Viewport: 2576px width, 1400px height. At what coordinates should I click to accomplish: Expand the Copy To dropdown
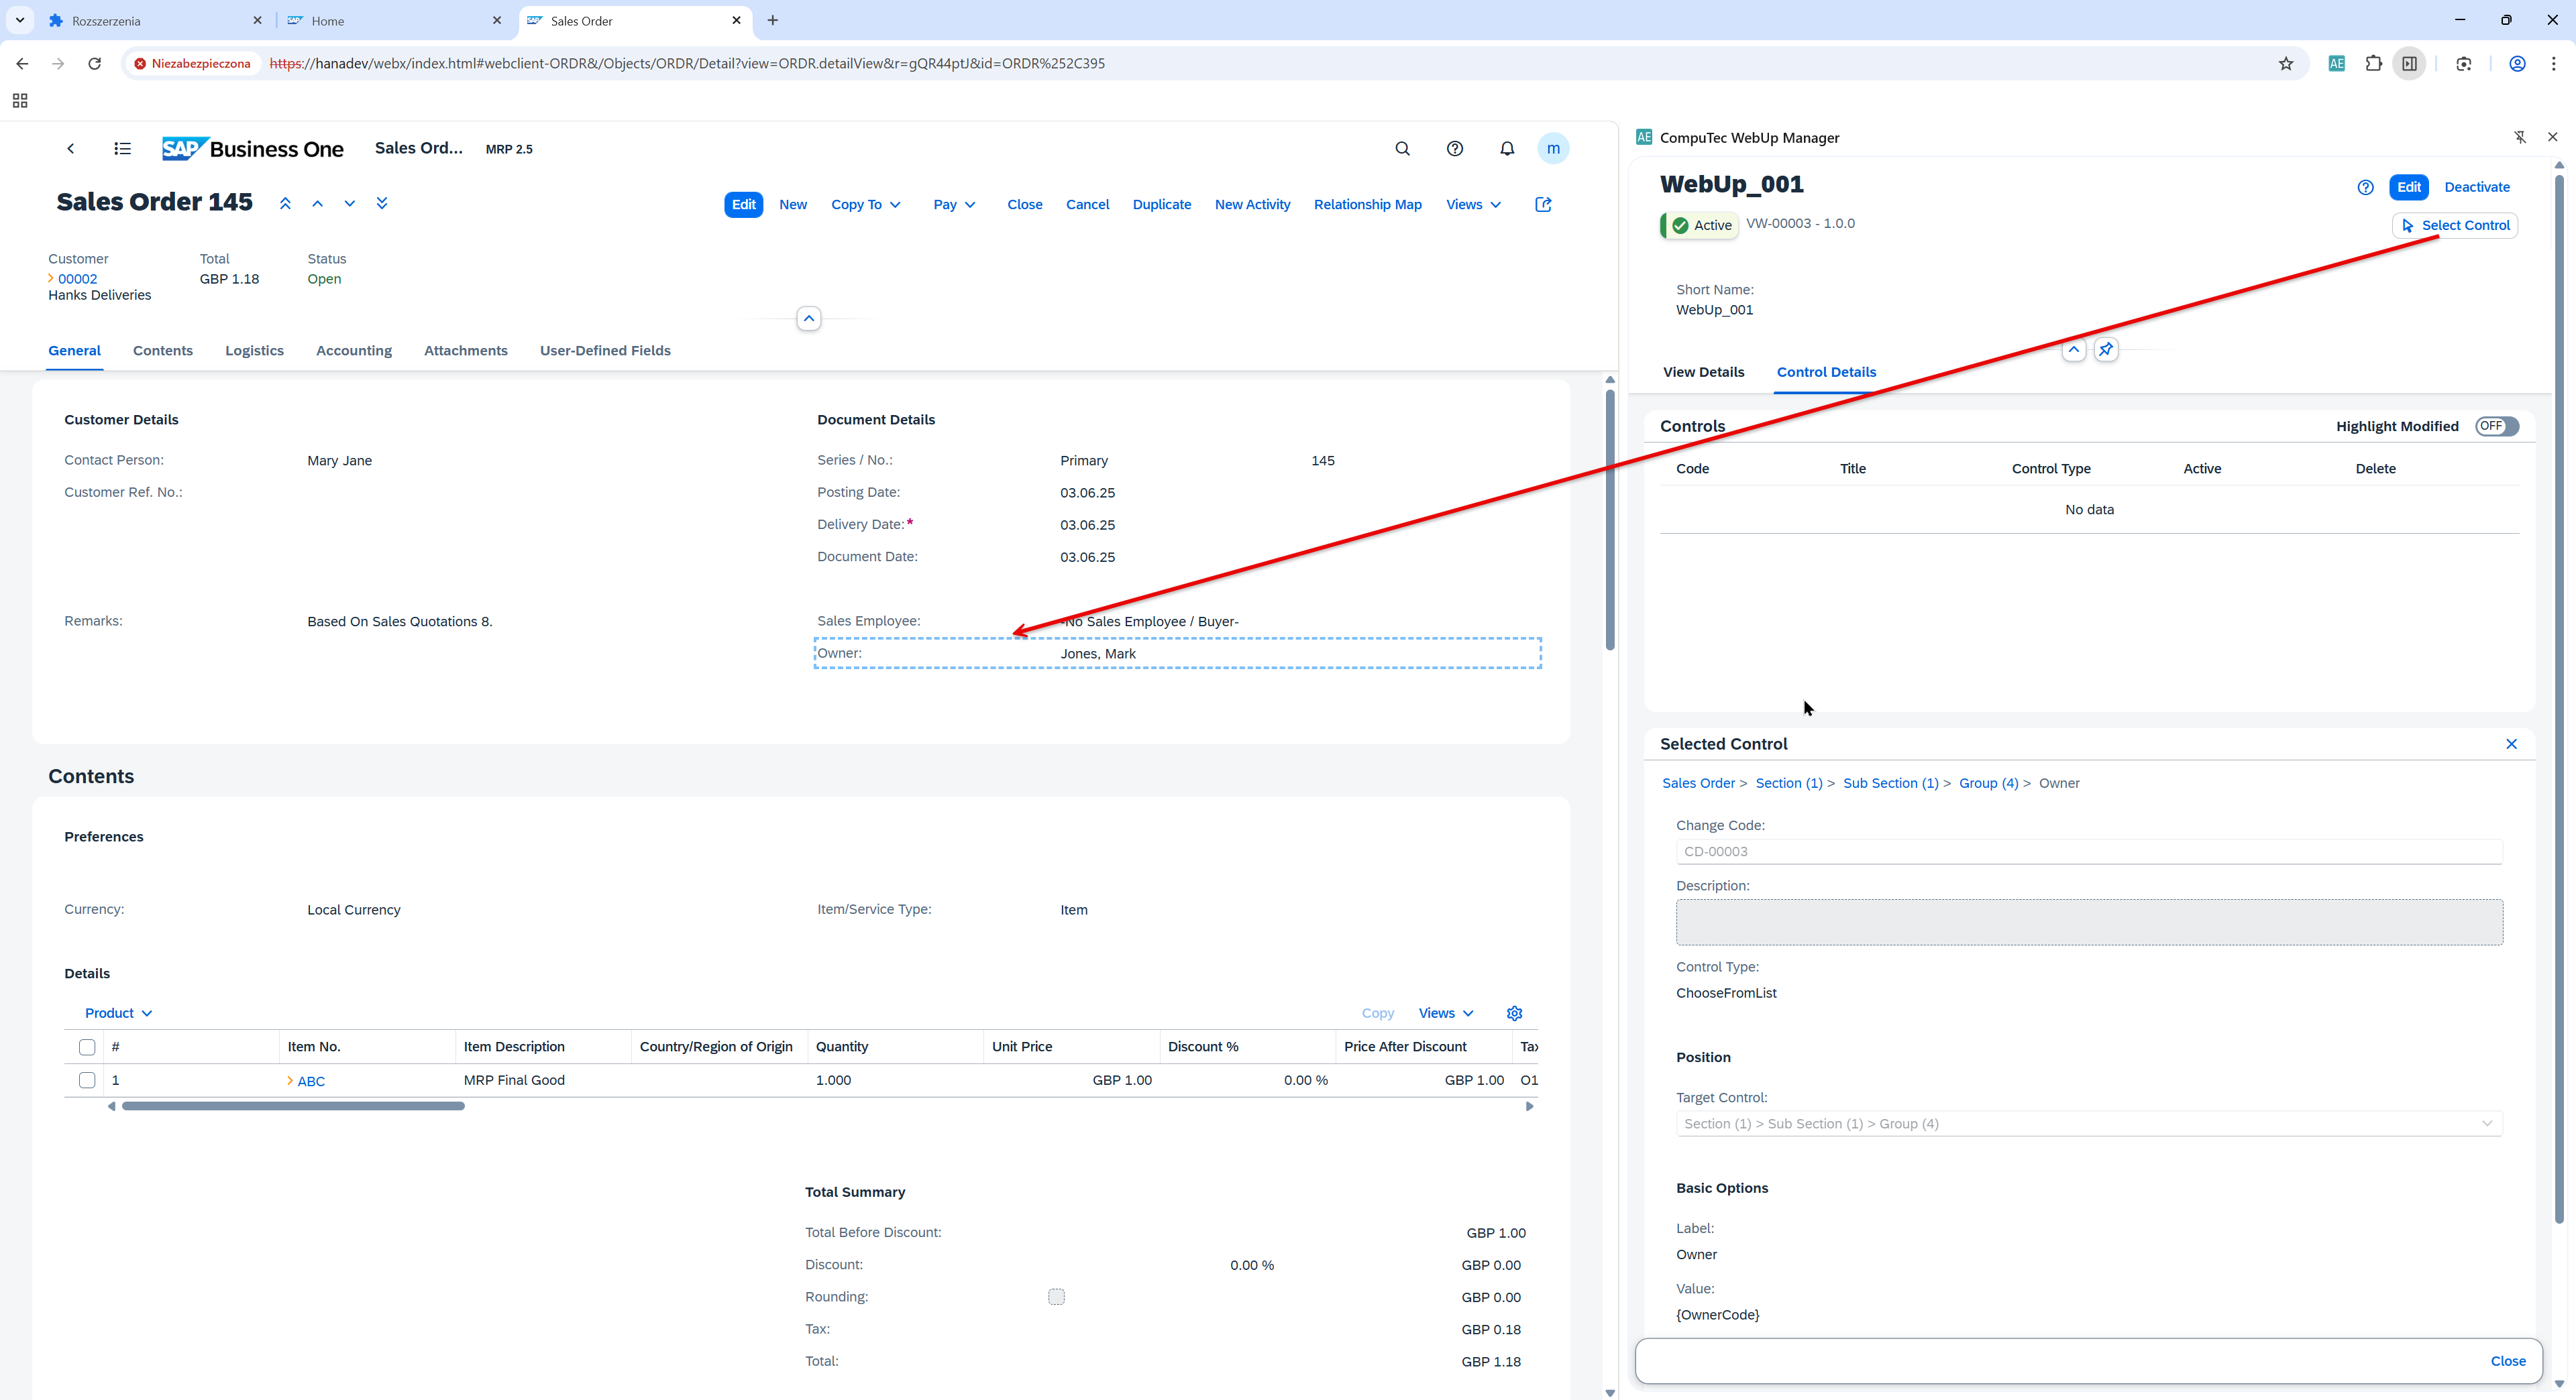[x=866, y=205]
